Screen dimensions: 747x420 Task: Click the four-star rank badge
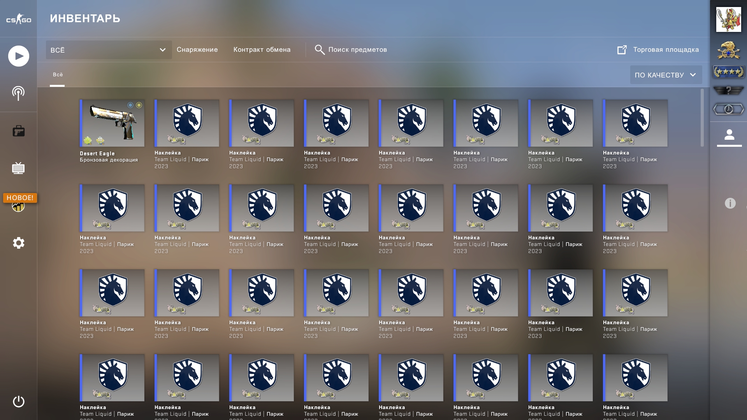728,72
